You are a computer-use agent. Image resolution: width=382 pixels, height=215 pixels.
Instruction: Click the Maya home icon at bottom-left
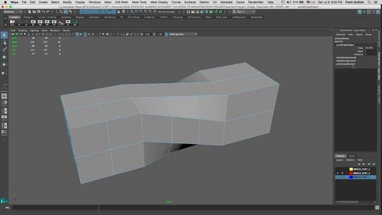(4, 201)
